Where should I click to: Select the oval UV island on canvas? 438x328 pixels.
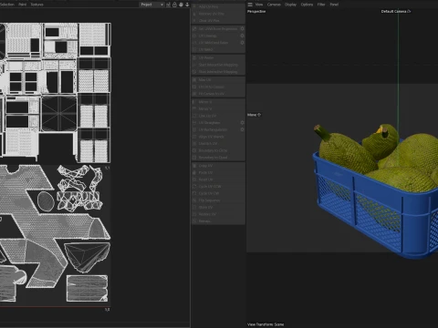tap(46, 201)
